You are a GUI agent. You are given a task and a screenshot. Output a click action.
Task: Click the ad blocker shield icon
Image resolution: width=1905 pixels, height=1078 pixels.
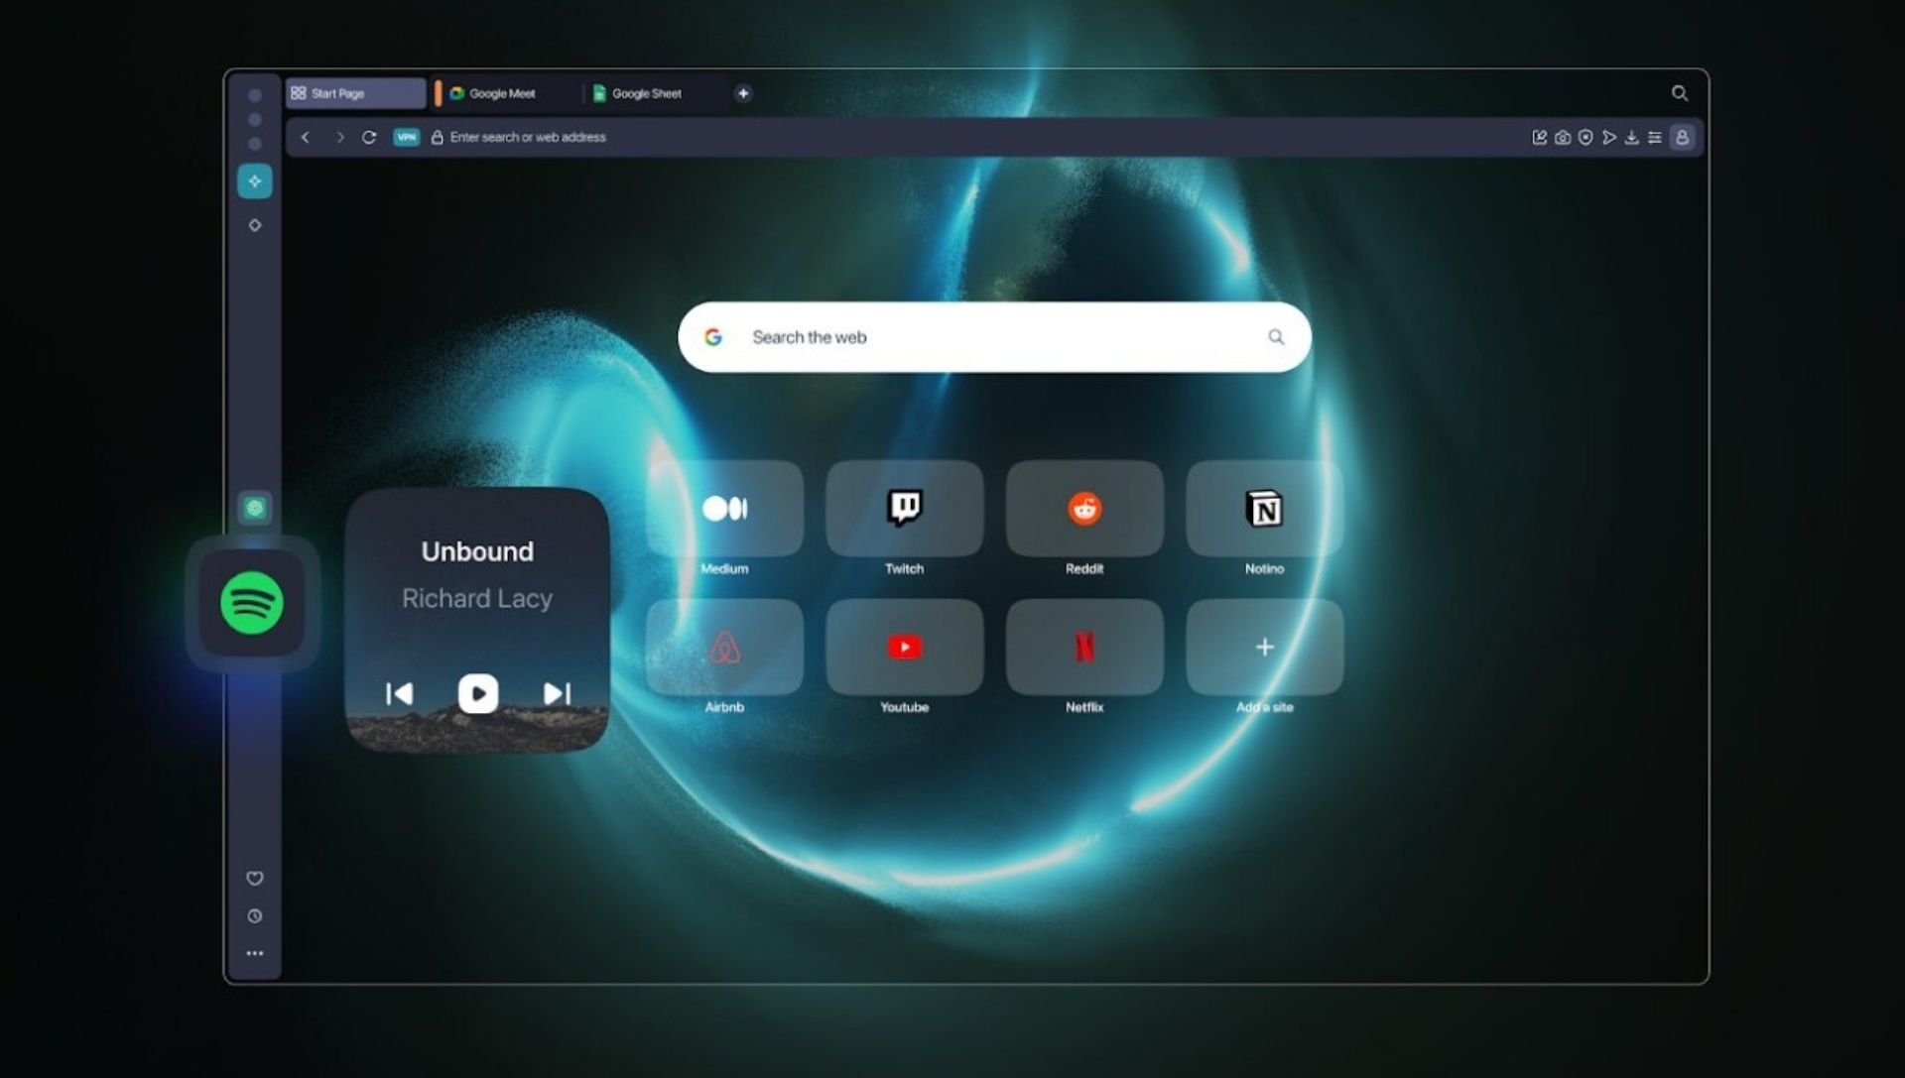[1586, 138]
